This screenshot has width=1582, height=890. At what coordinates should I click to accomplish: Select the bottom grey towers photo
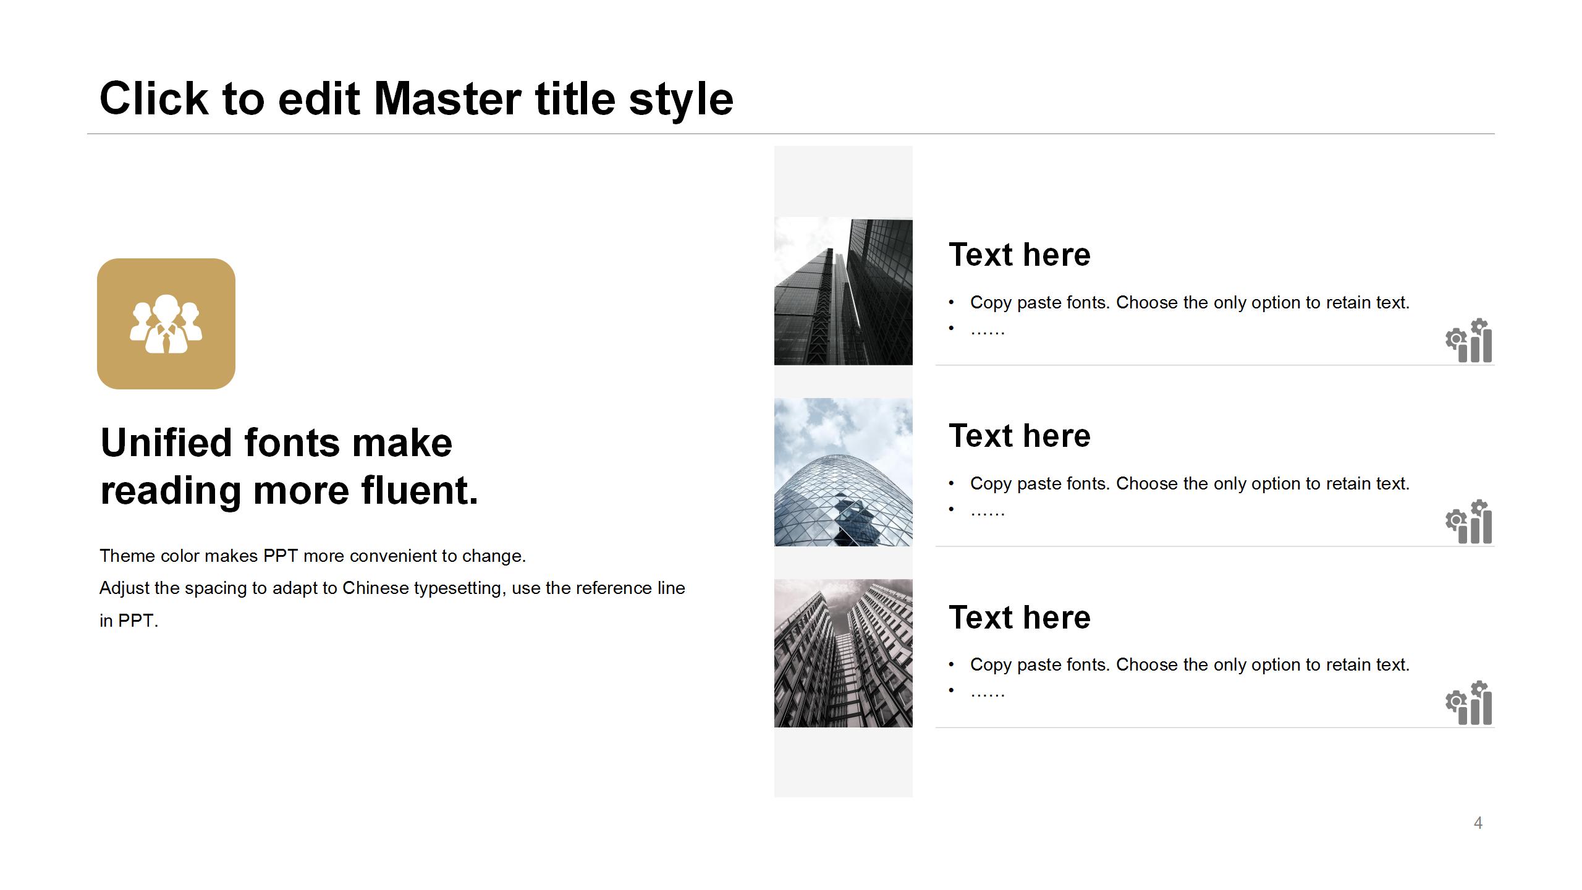(x=843, y=653)
